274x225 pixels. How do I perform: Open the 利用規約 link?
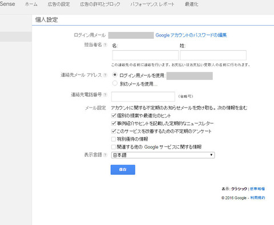click(x=257, y=198)
